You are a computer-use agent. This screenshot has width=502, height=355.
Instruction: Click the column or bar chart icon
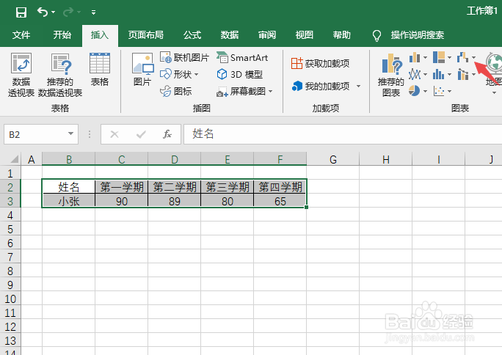415,57
